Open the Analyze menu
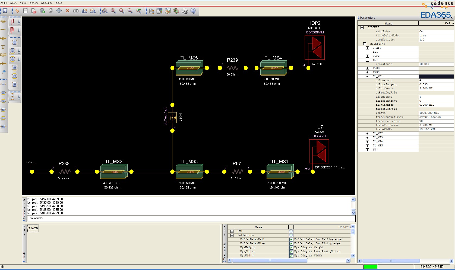Screen dimensions: 455x270 47,3
